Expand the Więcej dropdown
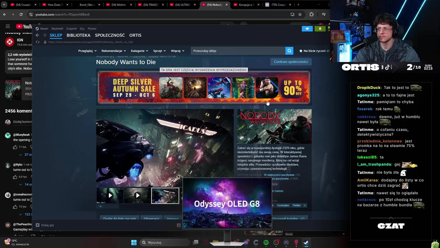The width and height of the screenshot is (440, 248). (177, 51)
